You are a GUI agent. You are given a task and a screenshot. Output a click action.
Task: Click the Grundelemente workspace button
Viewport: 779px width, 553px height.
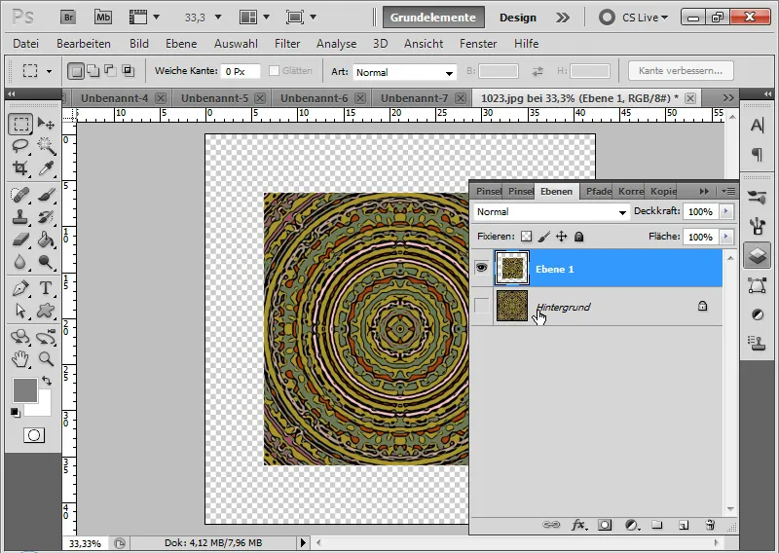432,18
